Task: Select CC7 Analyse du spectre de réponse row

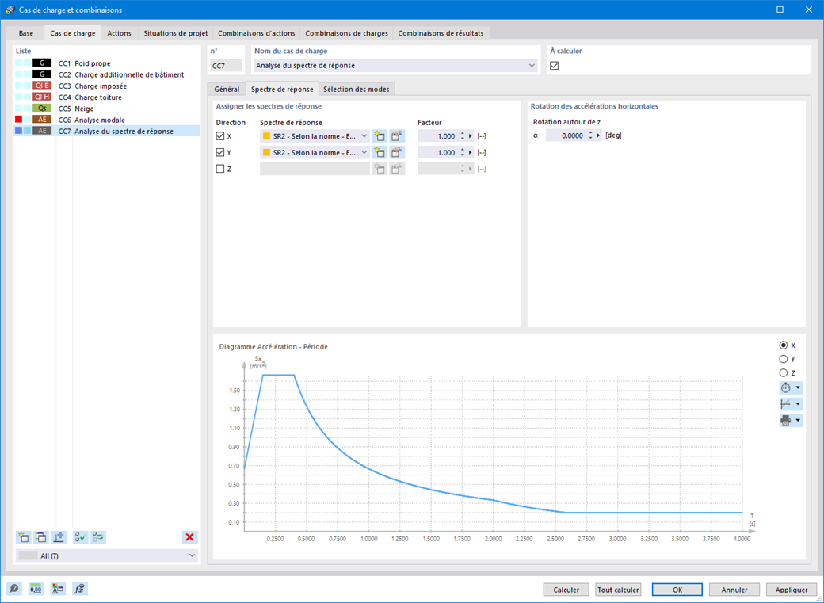Action: click(107, 132)
